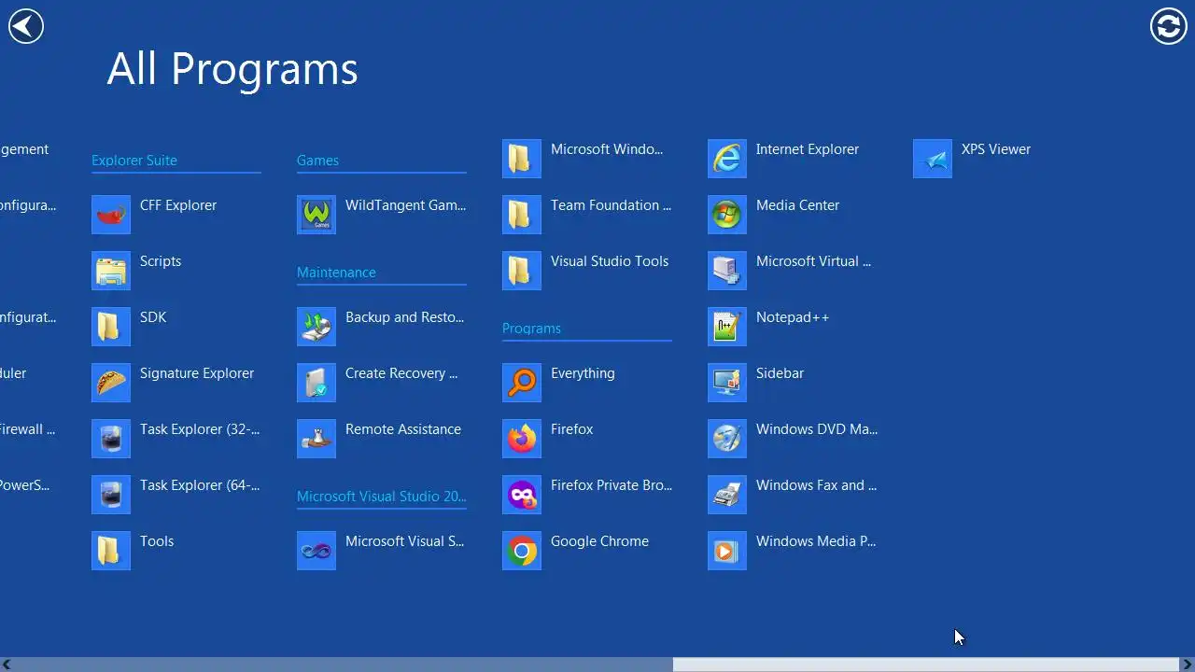Launch the Everything search icon

[522, 383]
